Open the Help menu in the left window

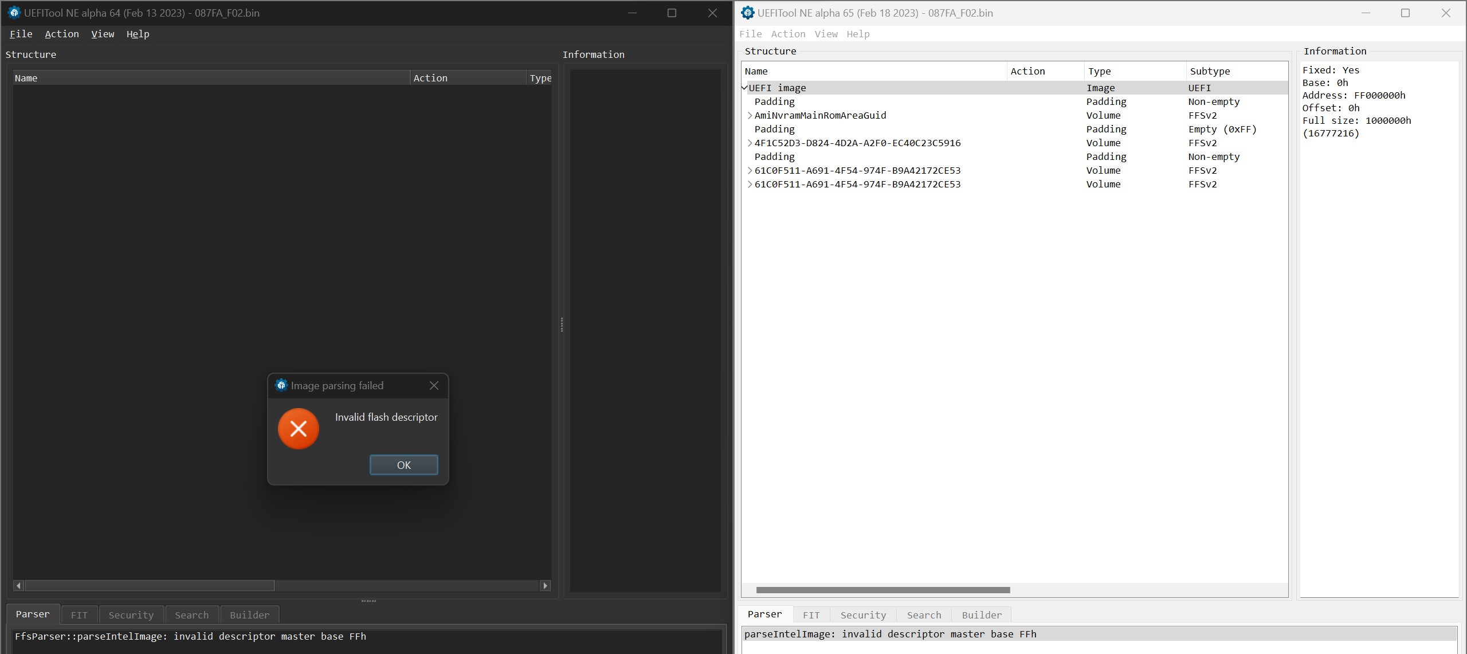tap(138, 34)
